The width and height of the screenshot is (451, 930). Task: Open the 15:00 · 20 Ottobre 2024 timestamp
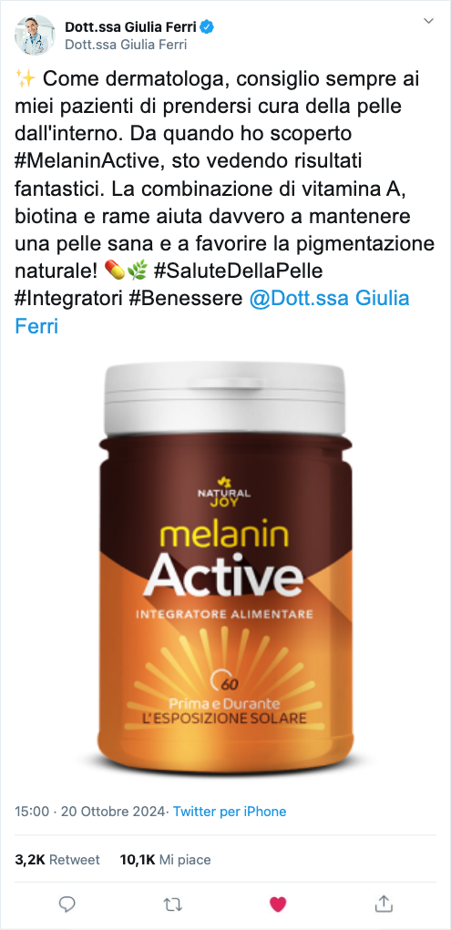(89, 812)
